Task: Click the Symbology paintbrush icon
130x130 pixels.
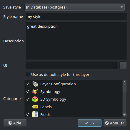Action: coord(35,91)
